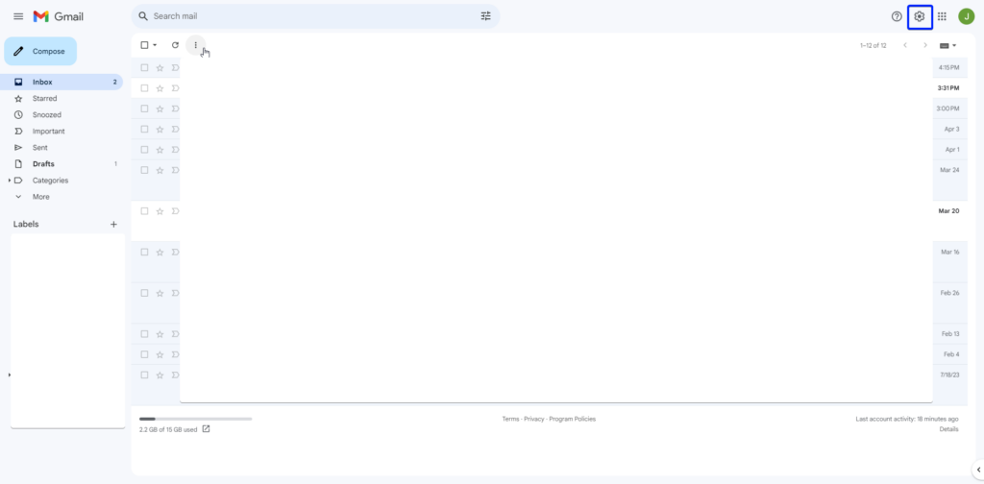Viewport: 984px width, 484px height.
Task: Toggle the main menu hamburger icon
Action: 18,16
